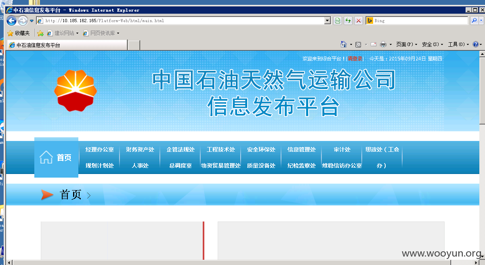
Task: Click the vertical scrollbar thumb
Action: click(482, 91)
